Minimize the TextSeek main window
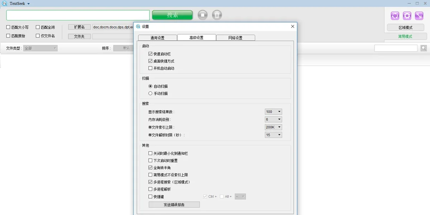The height and width of the screenshot is (215, 430). 409,3
